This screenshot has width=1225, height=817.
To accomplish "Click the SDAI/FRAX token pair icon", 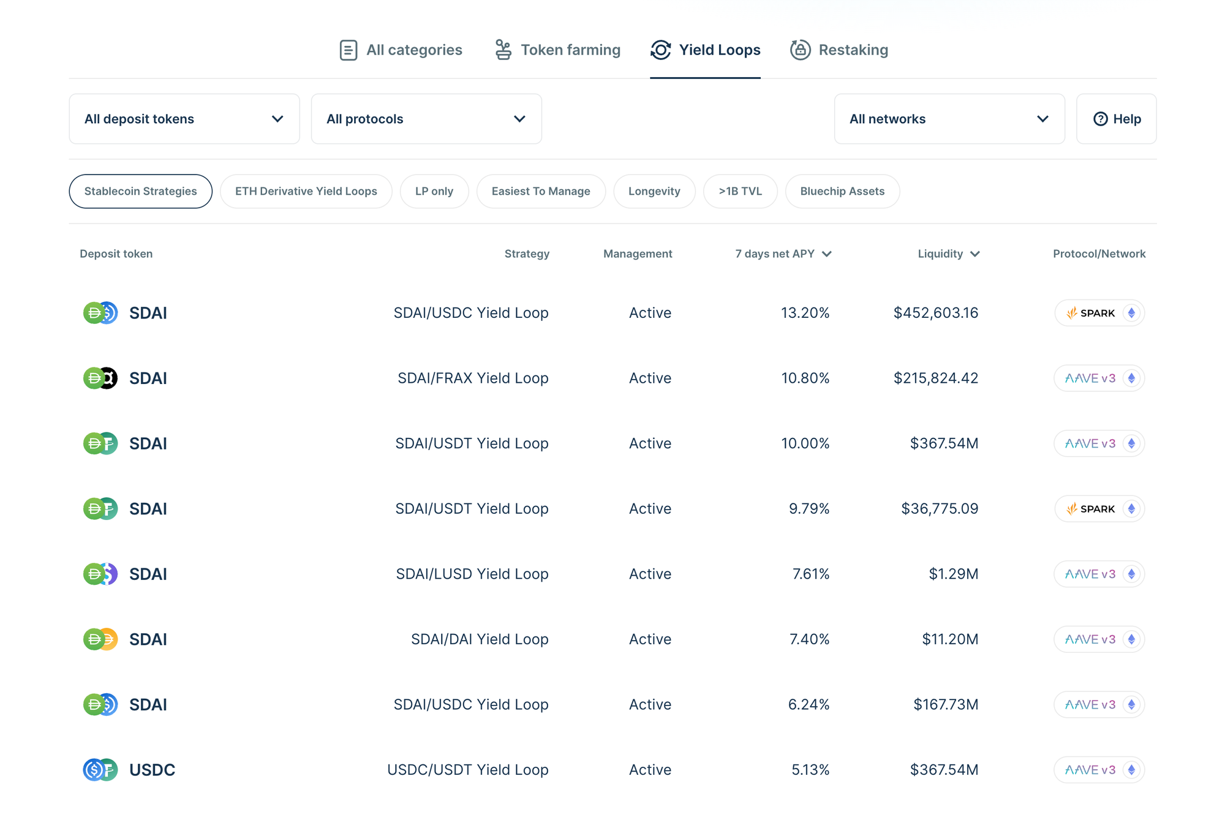I will pyautogui.click(x=100, y=378).
